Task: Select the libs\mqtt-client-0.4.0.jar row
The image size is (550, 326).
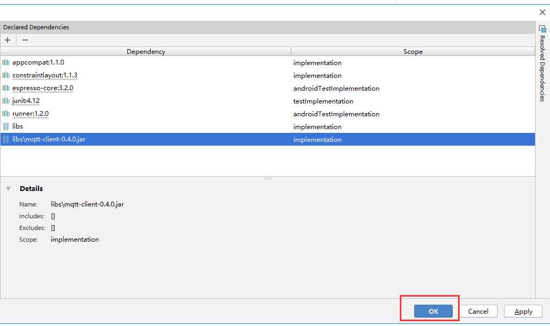Action: point(268,139)
